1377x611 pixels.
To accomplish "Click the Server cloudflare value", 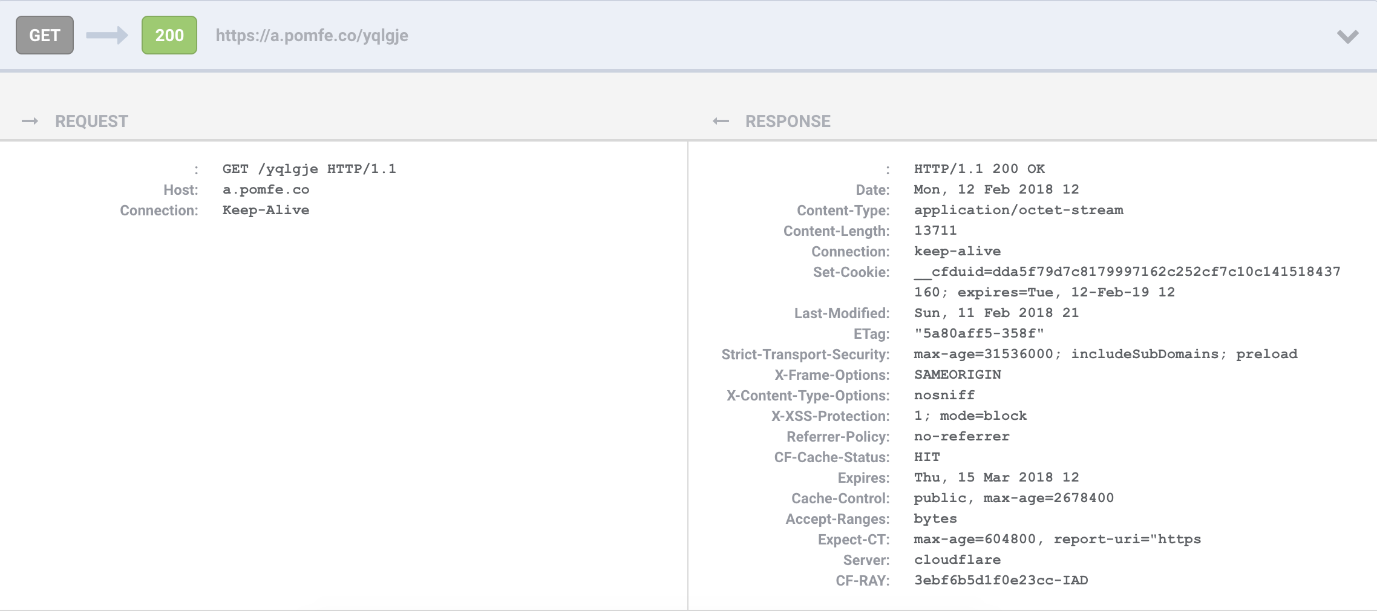I will 957,560.
